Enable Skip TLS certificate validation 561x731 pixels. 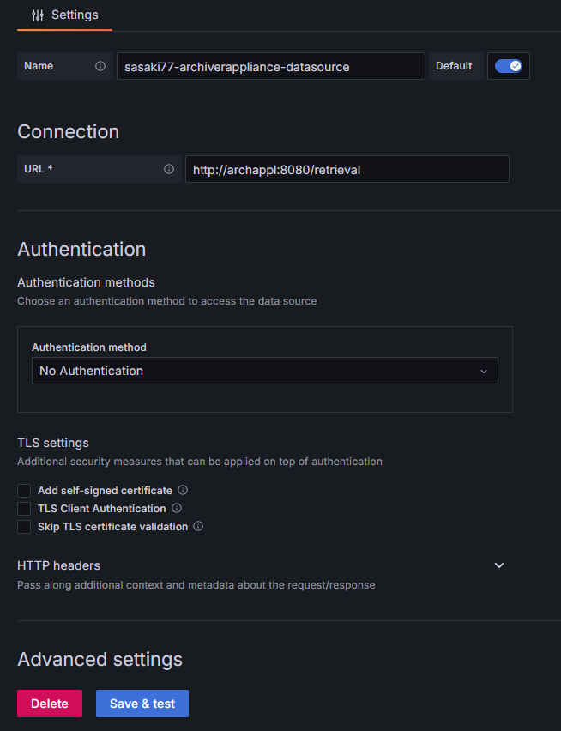23,526
